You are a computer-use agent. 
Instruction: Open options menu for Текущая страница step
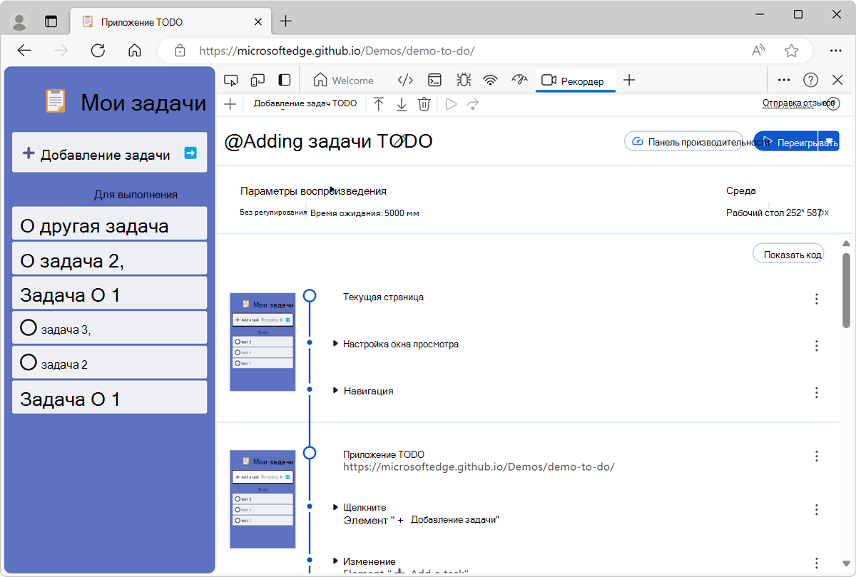(817, 299)
